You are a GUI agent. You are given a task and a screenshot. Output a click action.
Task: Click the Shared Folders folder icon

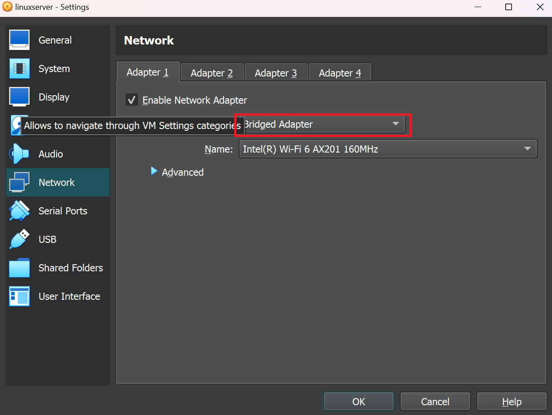[19, 268]
